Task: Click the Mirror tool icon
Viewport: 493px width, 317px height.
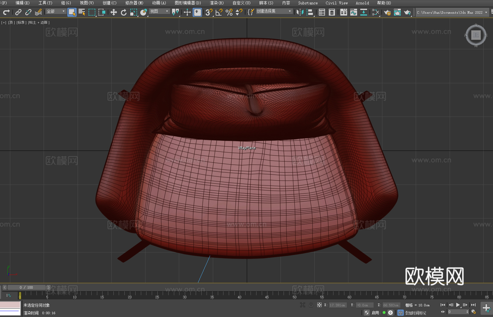Action: 300,12
